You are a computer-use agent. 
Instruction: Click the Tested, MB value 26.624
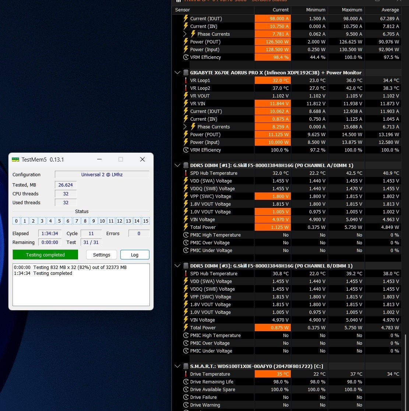click(66, 185)
